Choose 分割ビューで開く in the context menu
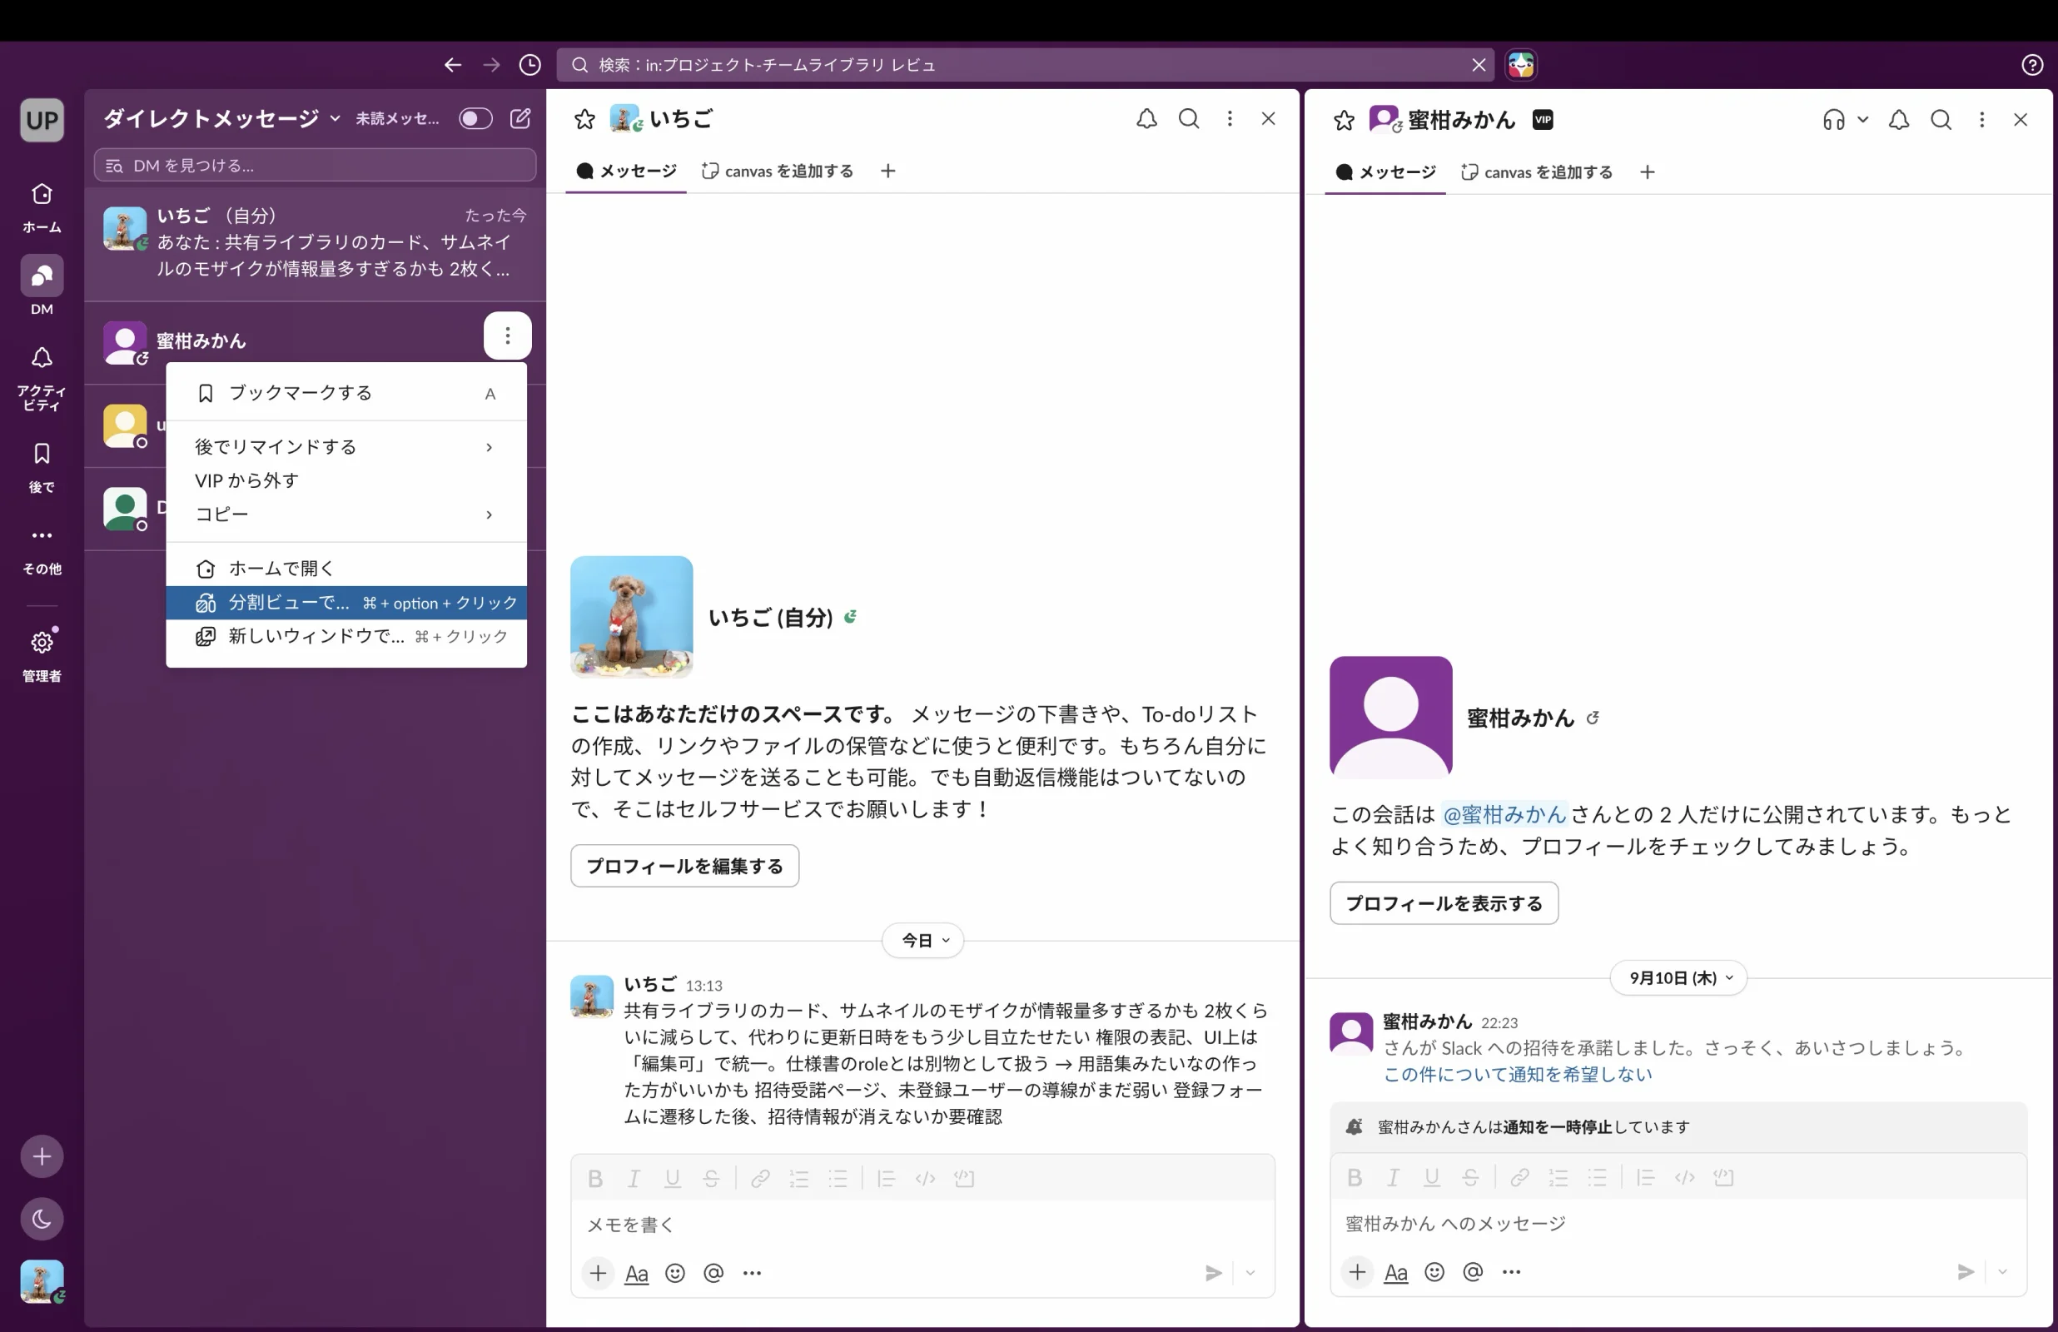 click(345, 603)
